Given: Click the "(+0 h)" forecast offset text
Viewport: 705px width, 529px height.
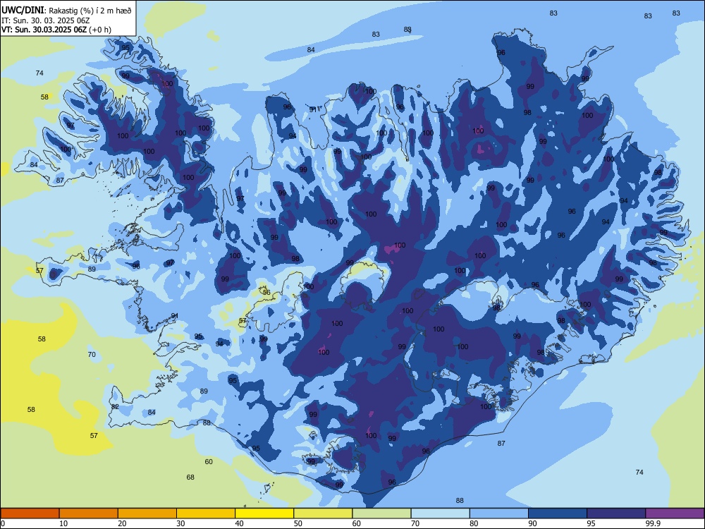Looking at the screenshot, I should coord(100,30).
